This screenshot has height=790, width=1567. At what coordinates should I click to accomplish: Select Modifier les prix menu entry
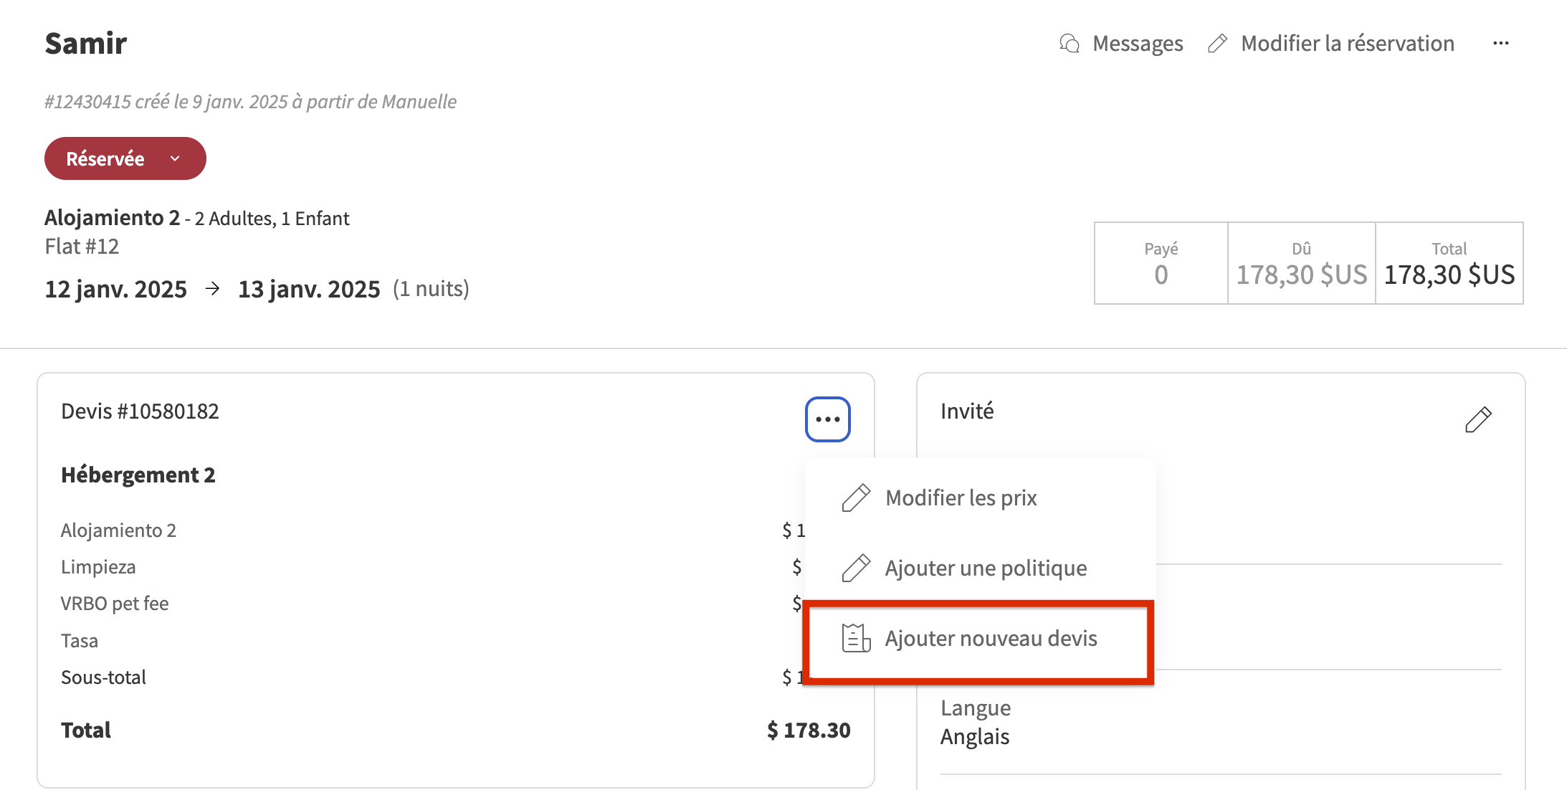click(961, 498)
